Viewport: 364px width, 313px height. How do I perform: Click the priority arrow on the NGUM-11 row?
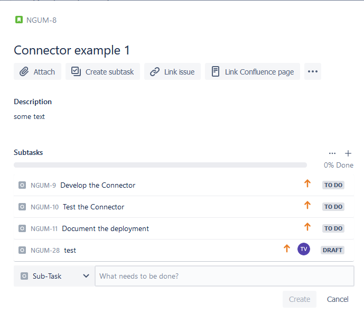point(307,227)
